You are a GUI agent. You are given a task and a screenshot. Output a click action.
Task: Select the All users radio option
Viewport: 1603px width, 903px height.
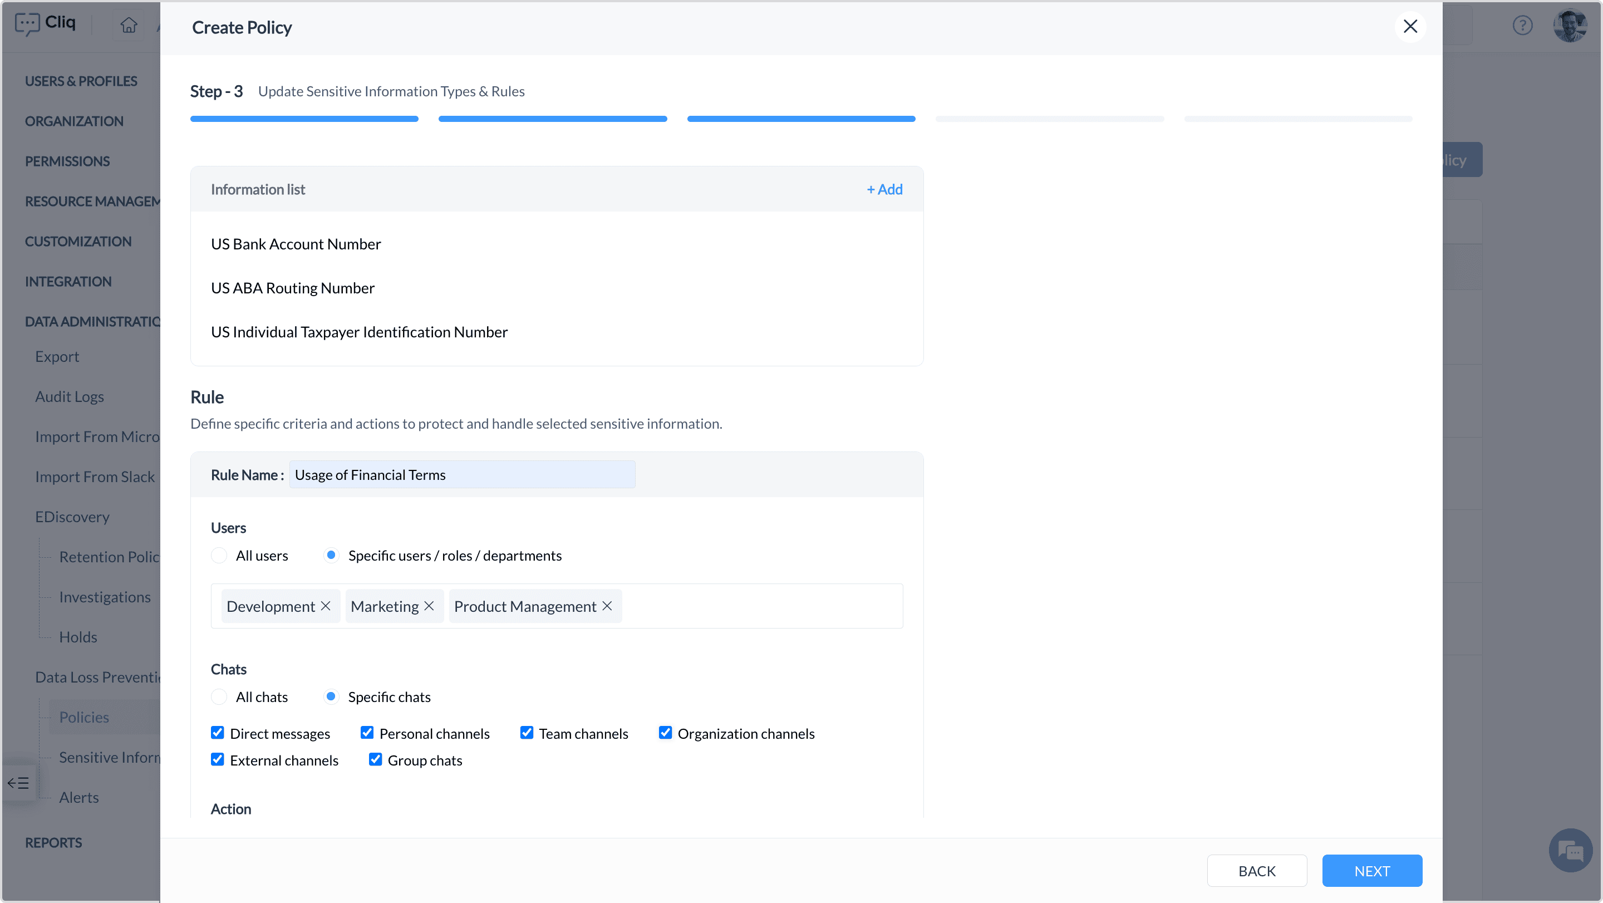pyautogui.click(x=219, y=555)
